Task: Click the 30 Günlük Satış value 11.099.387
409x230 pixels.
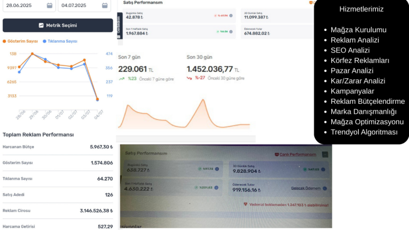Action: (256, 17)
